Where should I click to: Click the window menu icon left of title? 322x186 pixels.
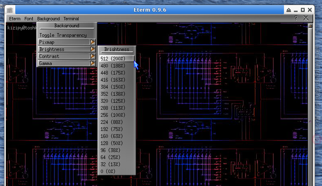[x=10, y=10]
